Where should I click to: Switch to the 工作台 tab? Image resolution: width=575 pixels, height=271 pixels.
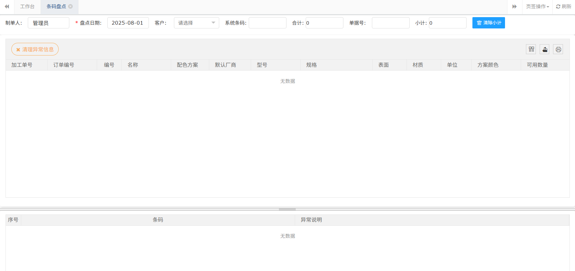point(27,7)
